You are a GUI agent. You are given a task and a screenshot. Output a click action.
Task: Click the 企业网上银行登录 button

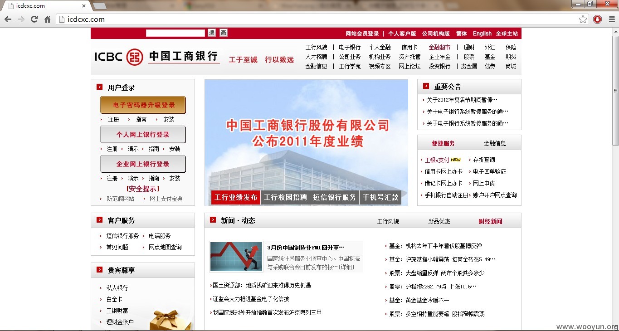click(143, 164)
